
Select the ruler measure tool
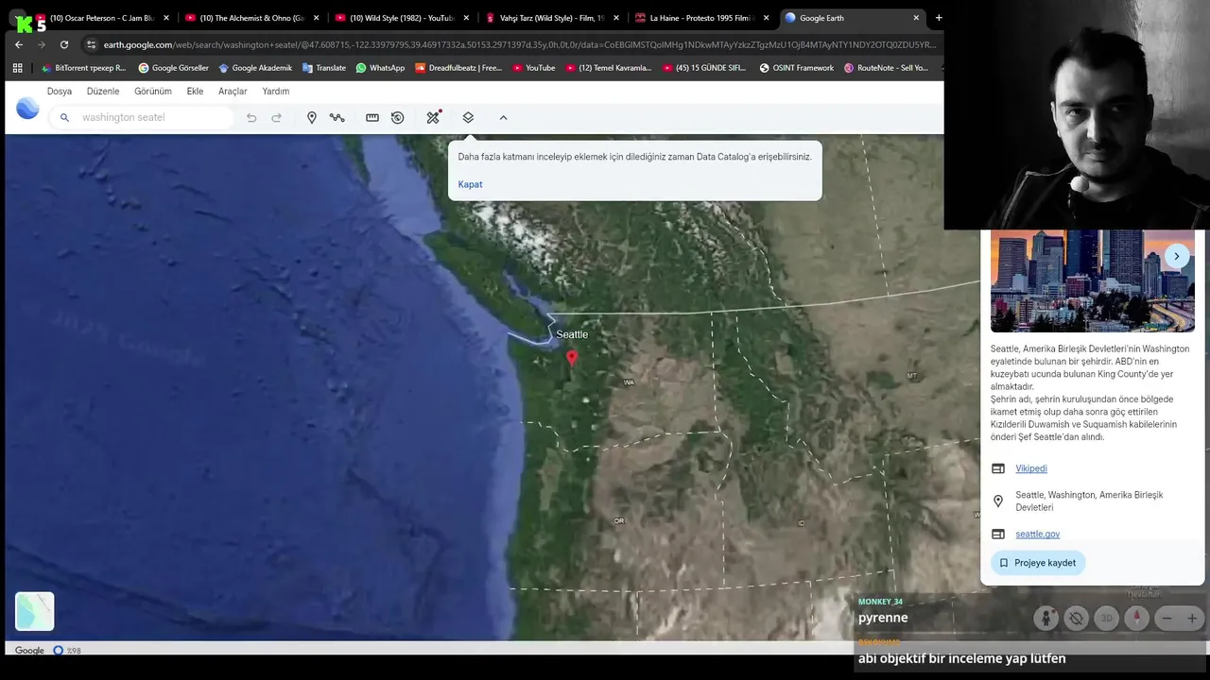pyautogui.click(x=372, y=117)
